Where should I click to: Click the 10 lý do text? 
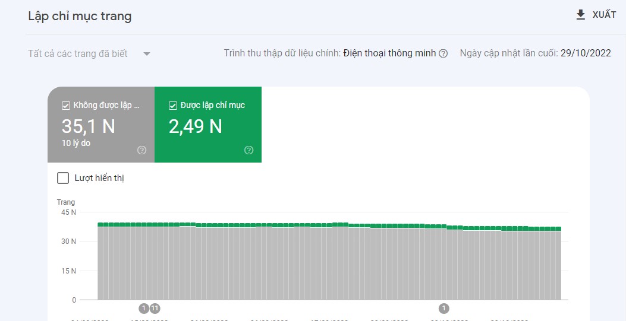click(76, 143)
